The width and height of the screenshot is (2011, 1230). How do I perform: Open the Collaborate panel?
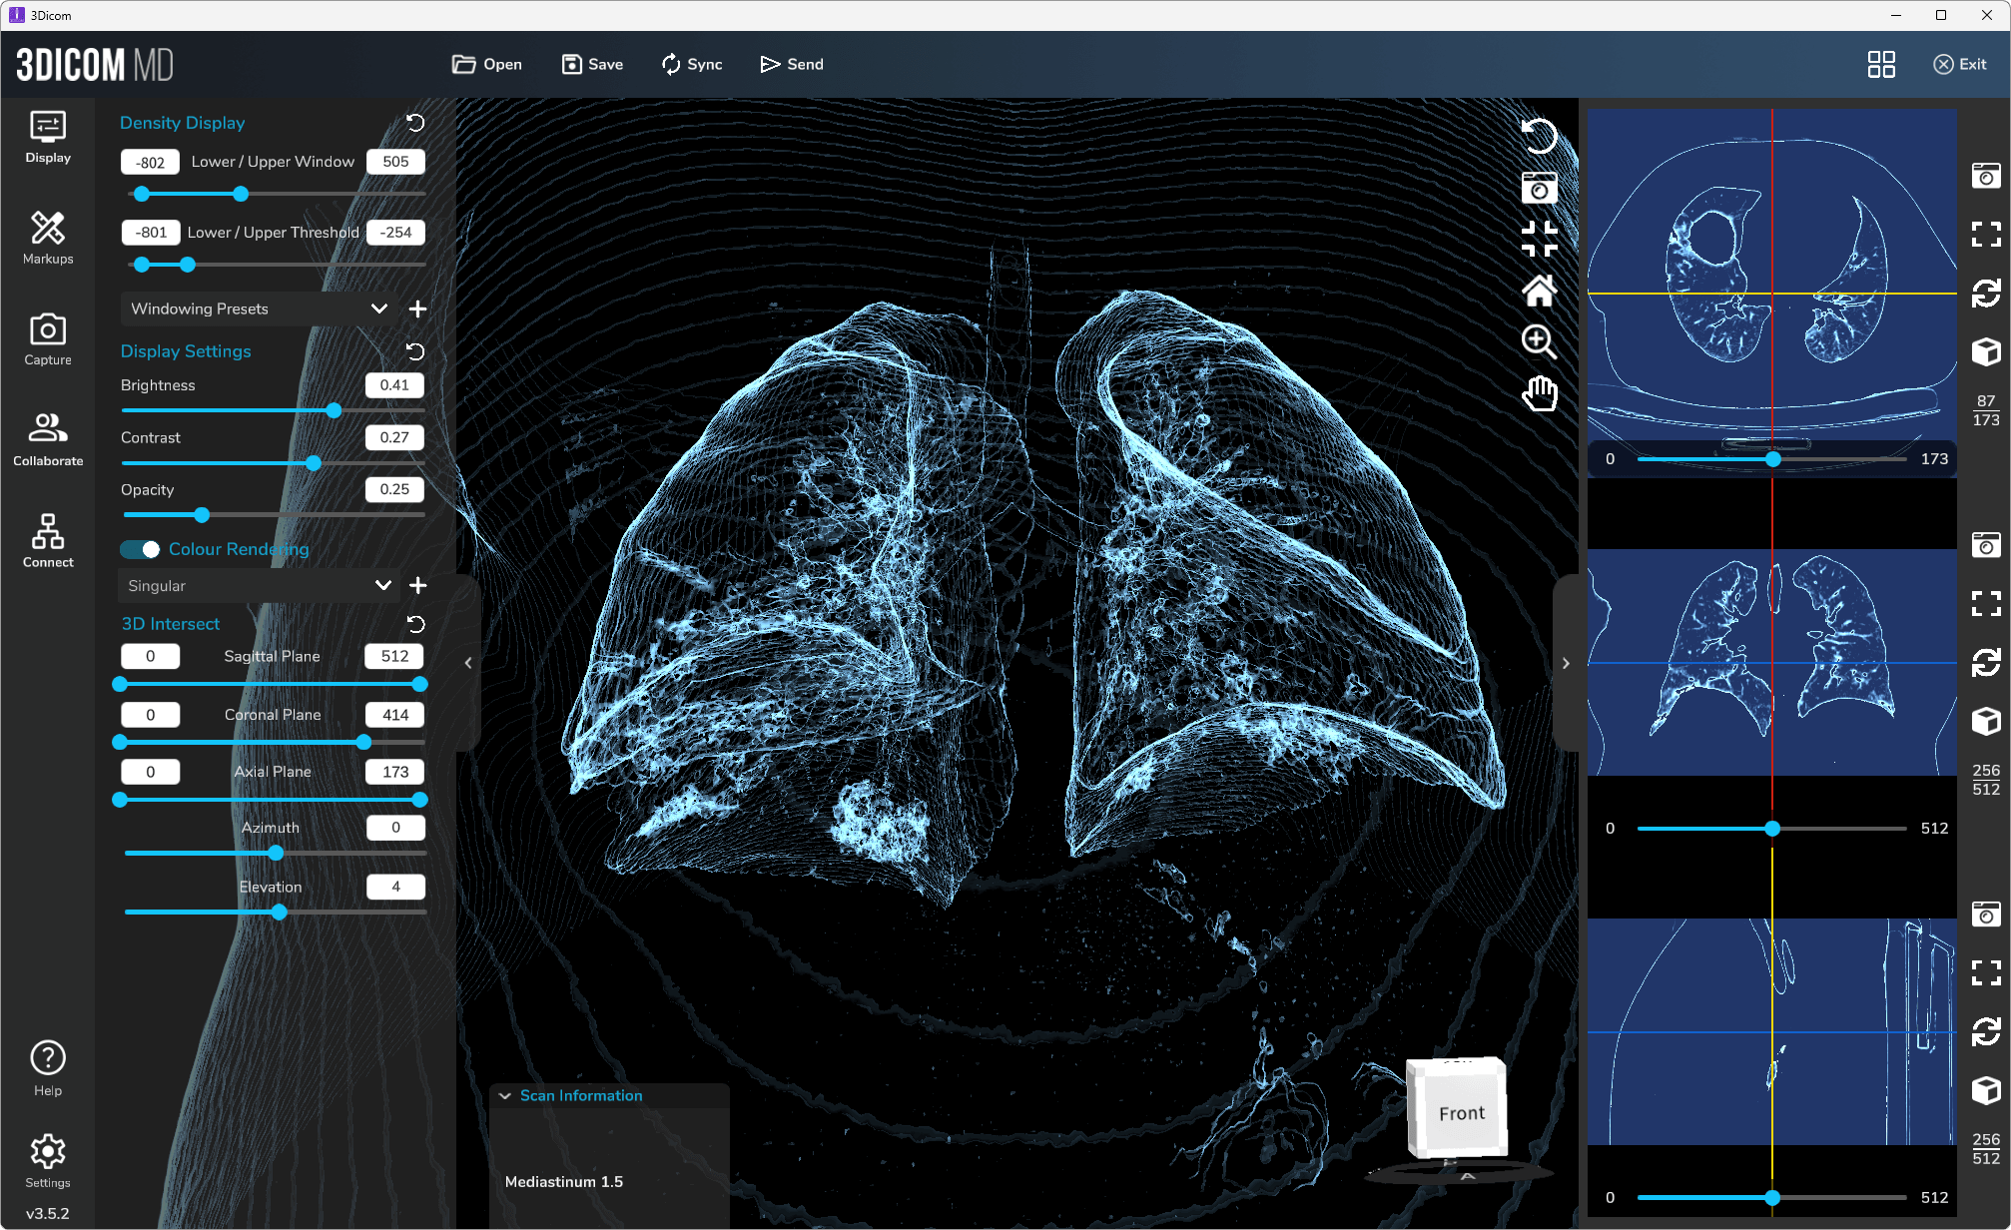pyautogui.click(x=48, y=440)
